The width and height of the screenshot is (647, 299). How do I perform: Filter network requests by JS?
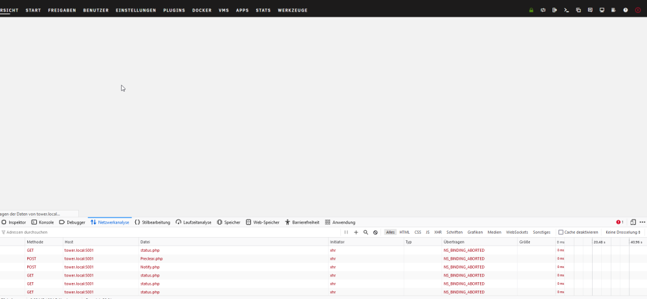click(x=428, y=232)
